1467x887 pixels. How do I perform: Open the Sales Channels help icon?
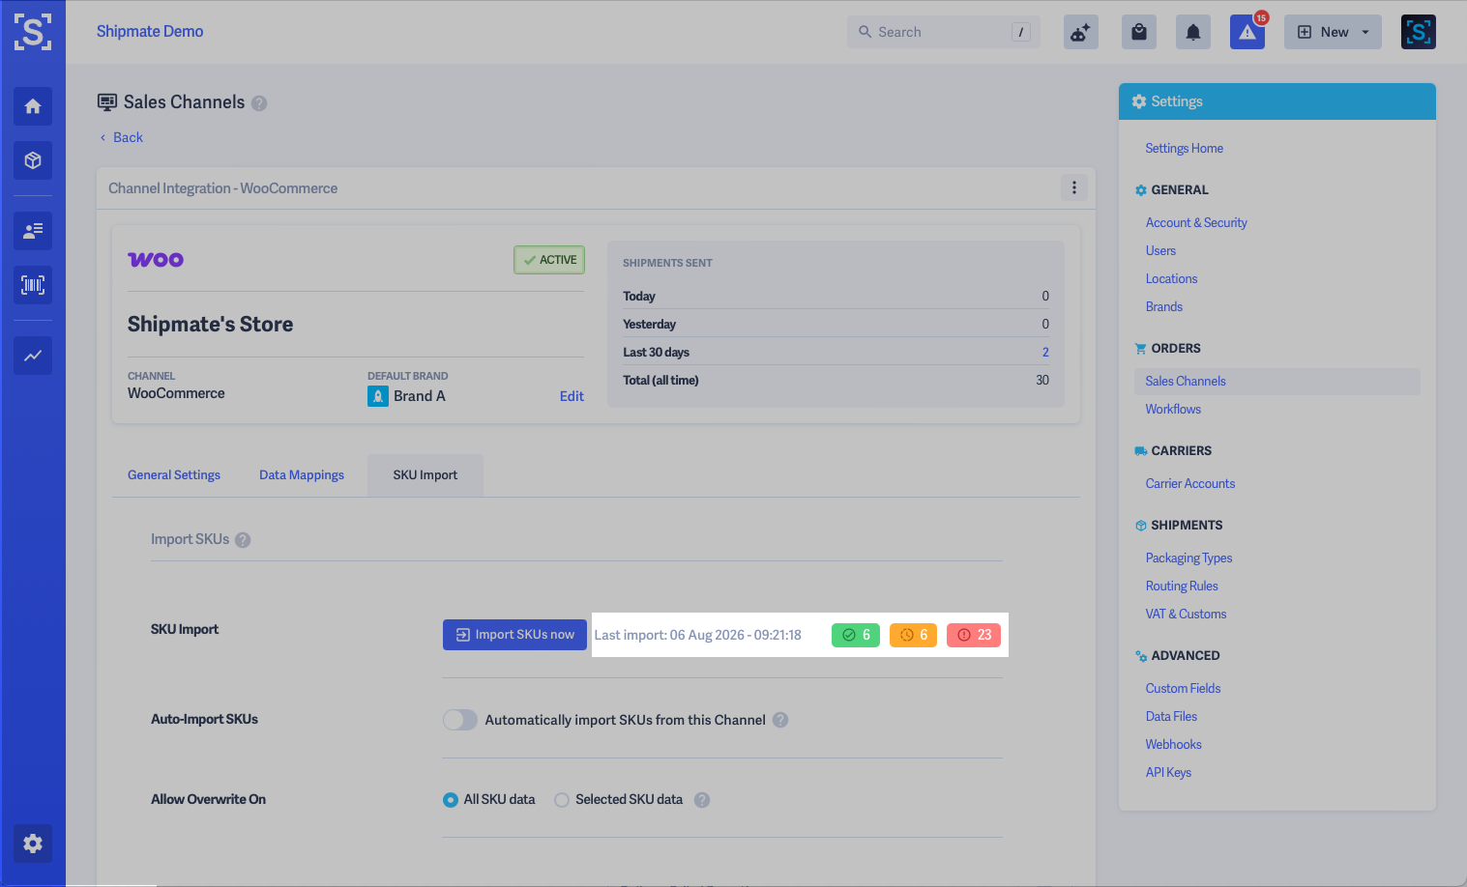point(259,103)
